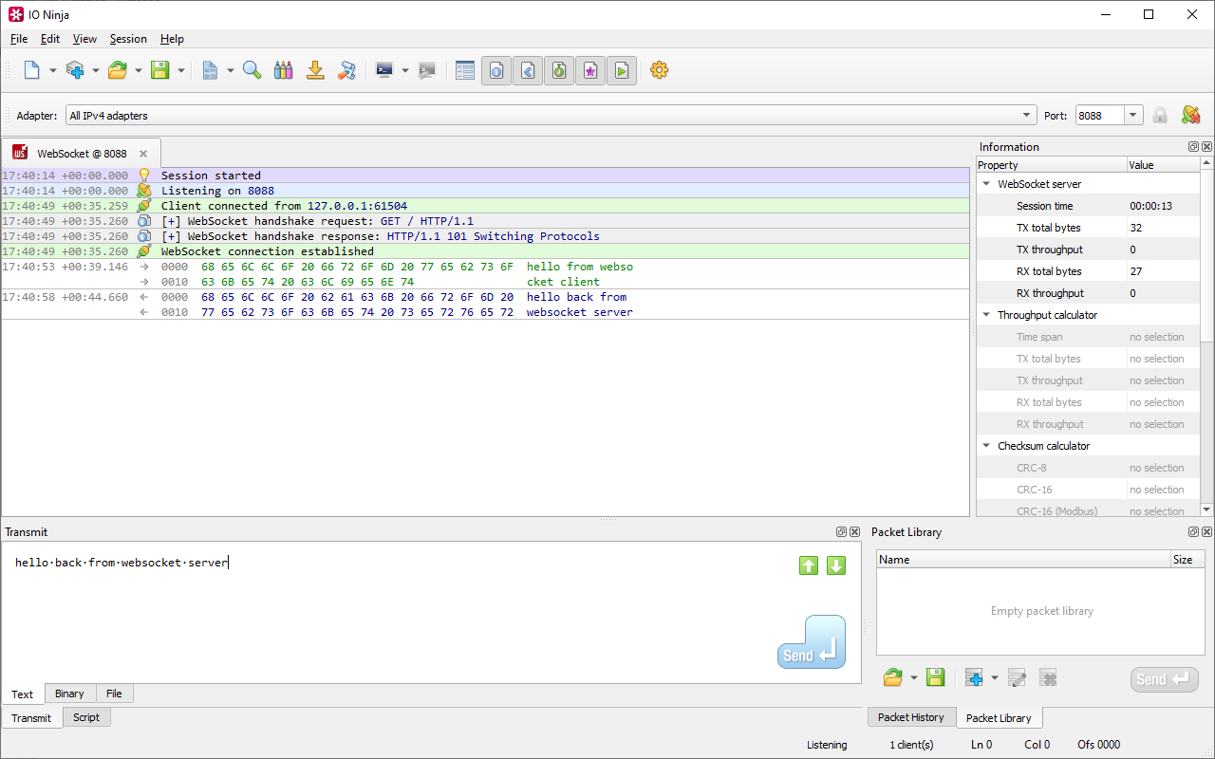The image size is (1215, 759).
Task: Open the Adapter combo box
Action: (x=551, y=116)
